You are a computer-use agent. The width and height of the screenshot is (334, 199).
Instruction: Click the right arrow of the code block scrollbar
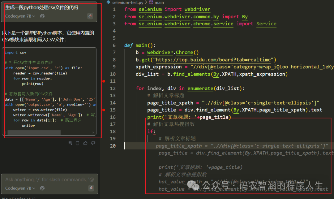93,132
